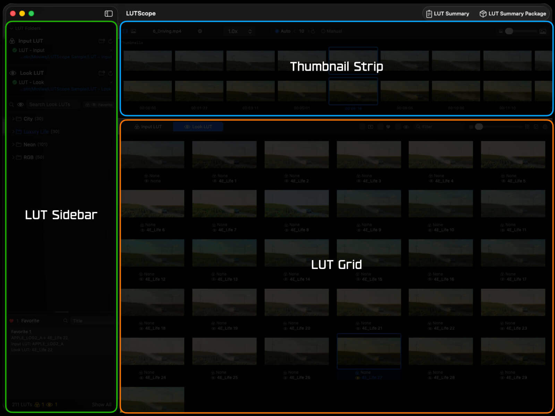Open LUT Summary Package
The width and height of the screenshot is (555, 416).
[513, 14]
